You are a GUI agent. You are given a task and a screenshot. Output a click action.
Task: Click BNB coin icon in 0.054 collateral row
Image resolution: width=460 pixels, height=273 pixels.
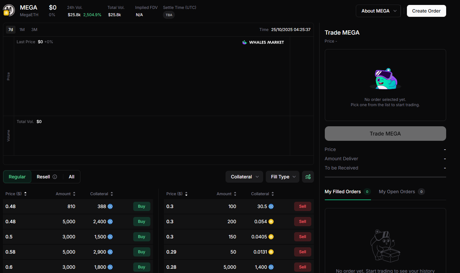[271, 222]
